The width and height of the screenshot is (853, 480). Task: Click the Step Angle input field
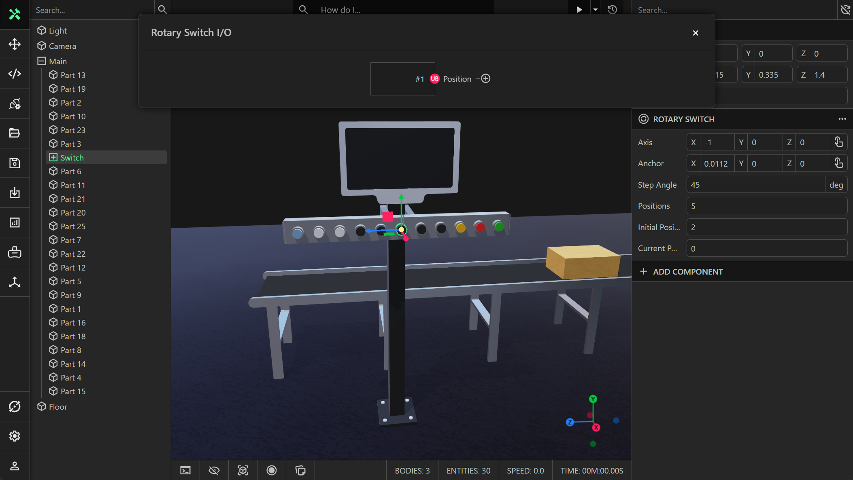pos(755,185)
